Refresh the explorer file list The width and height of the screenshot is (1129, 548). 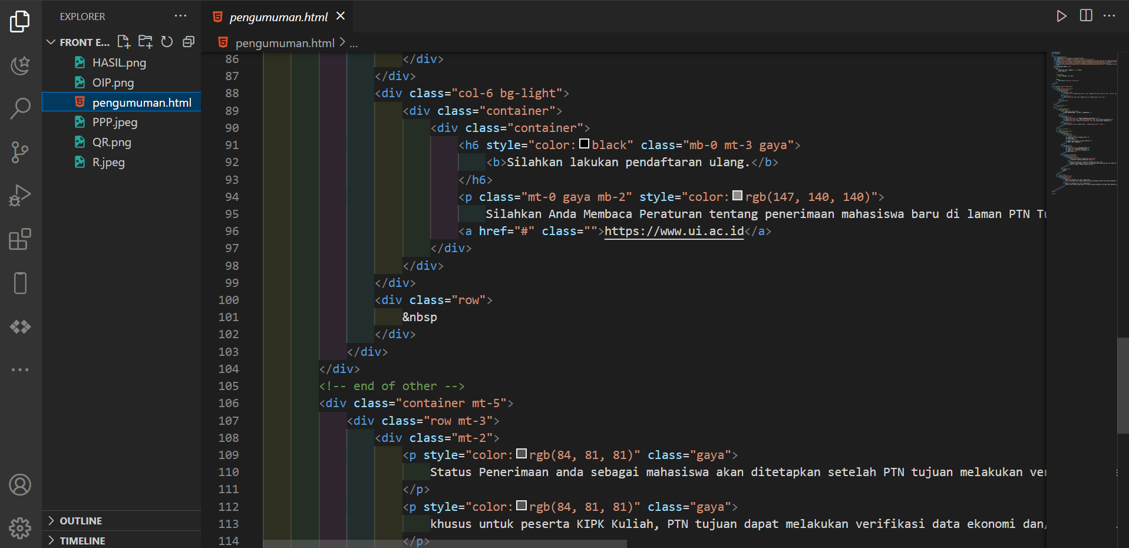[x=167, y=42]
